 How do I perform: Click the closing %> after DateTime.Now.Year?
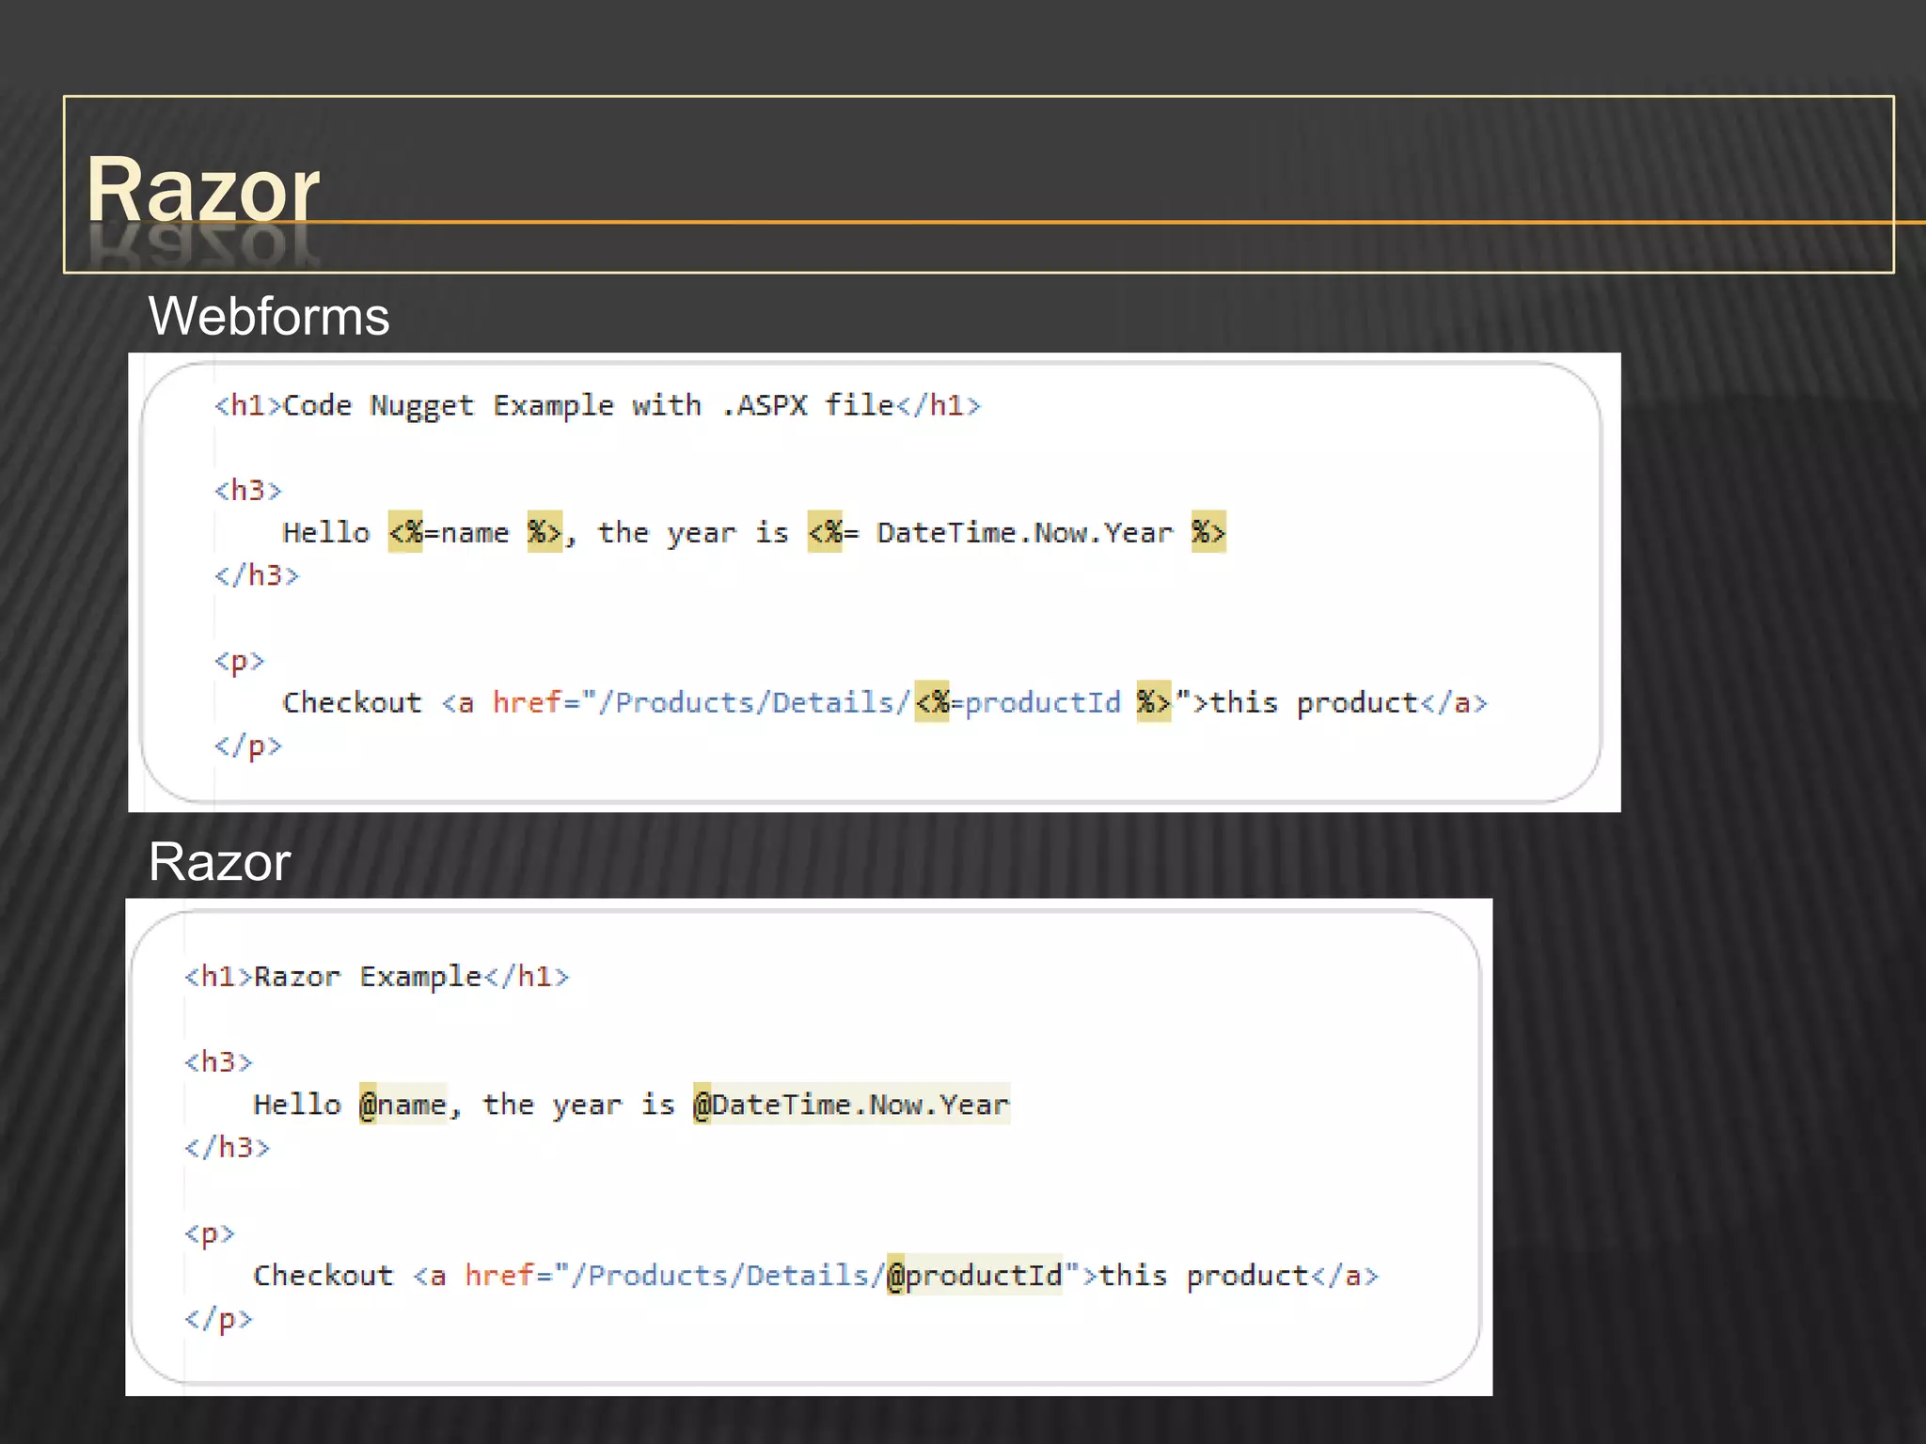click(1208, 533)
